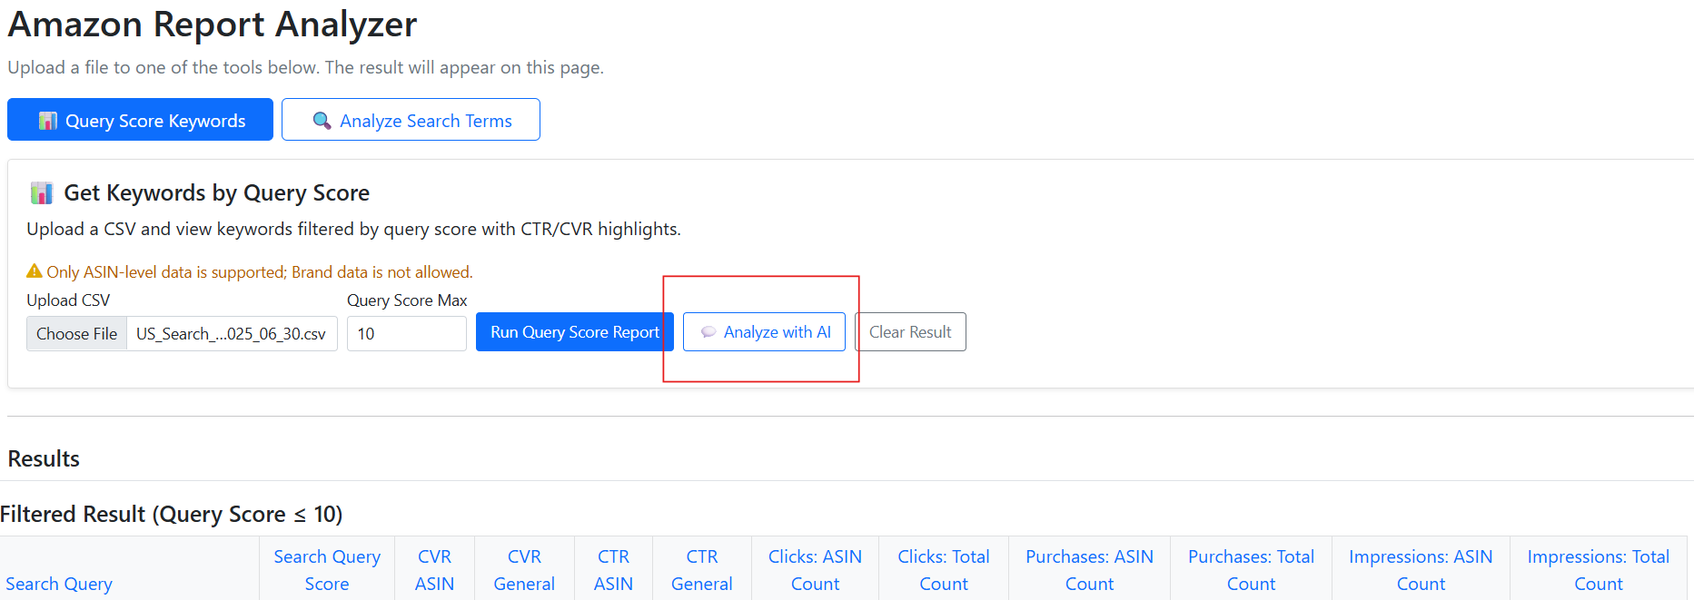The width and height of the screenshot is (1694, 600).
Task: Click the Analyze with AI button
Action: (764, 332)
